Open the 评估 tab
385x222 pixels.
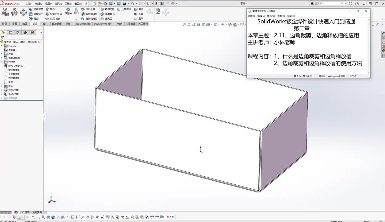point(68,24)
